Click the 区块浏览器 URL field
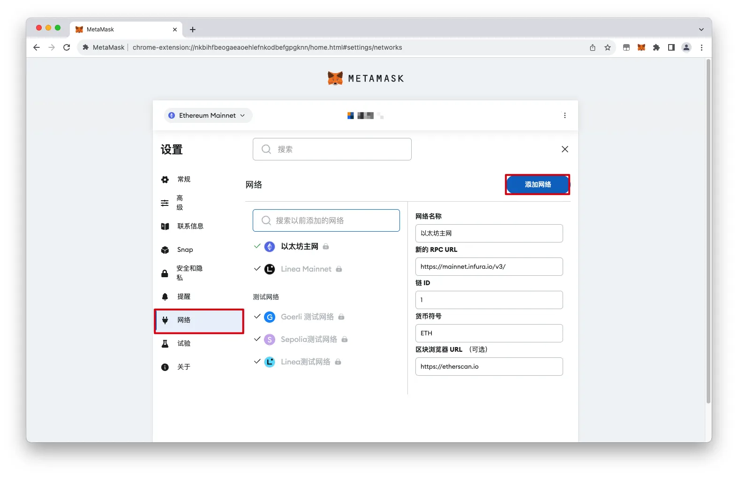Image resolution: width=738 pixels, height=477 pixels. point(489,367)
